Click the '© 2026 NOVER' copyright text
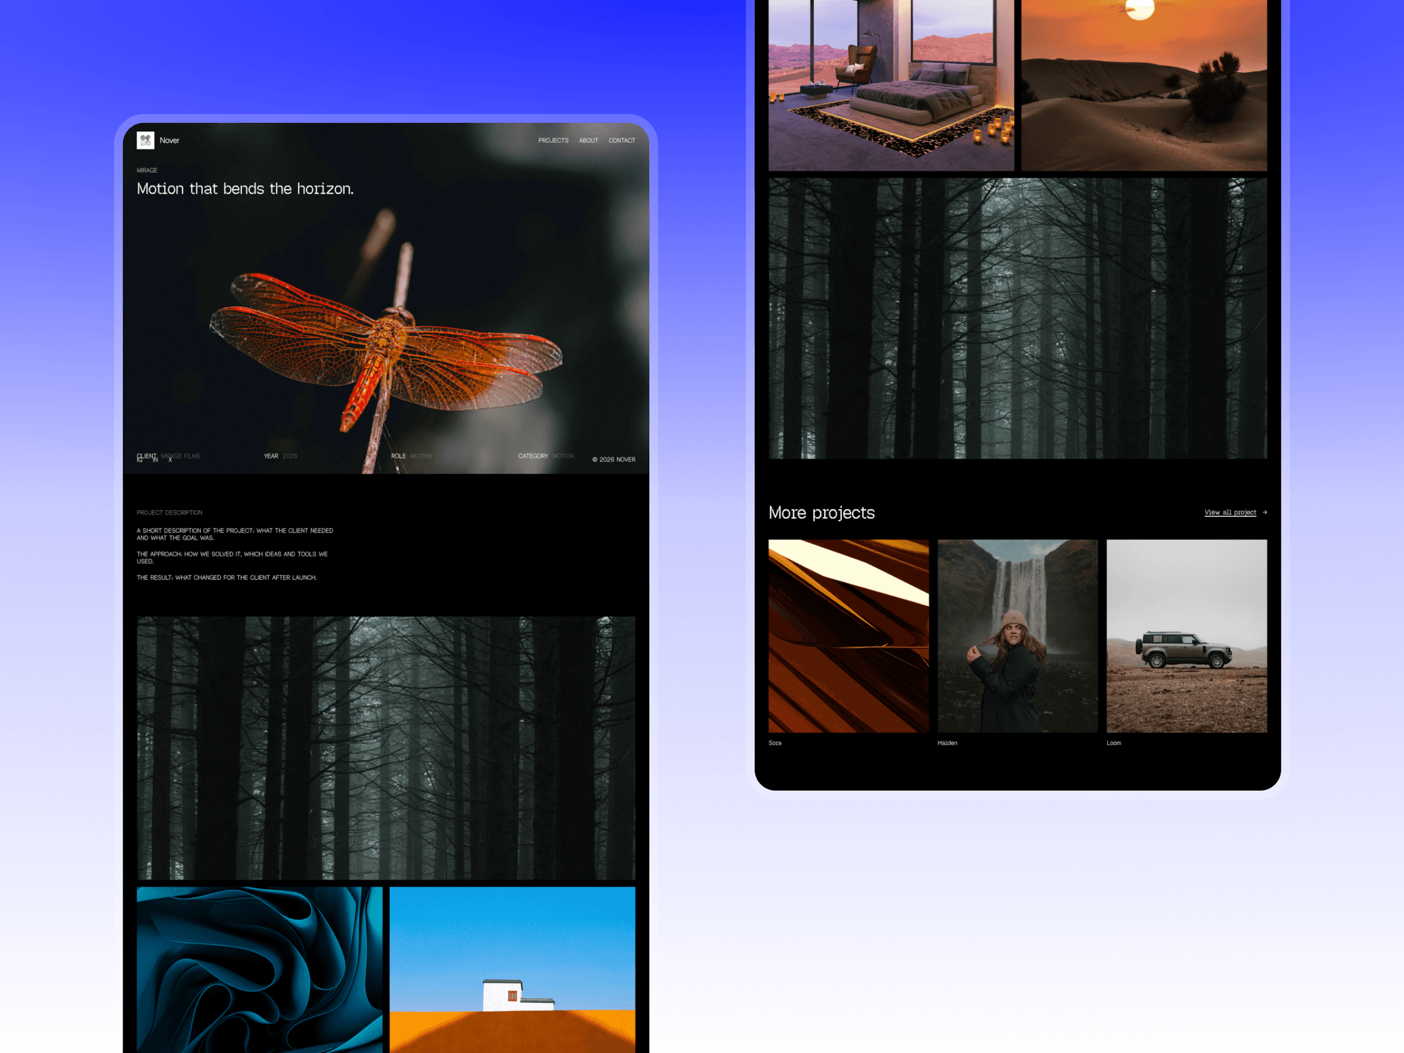 (614, 459)
